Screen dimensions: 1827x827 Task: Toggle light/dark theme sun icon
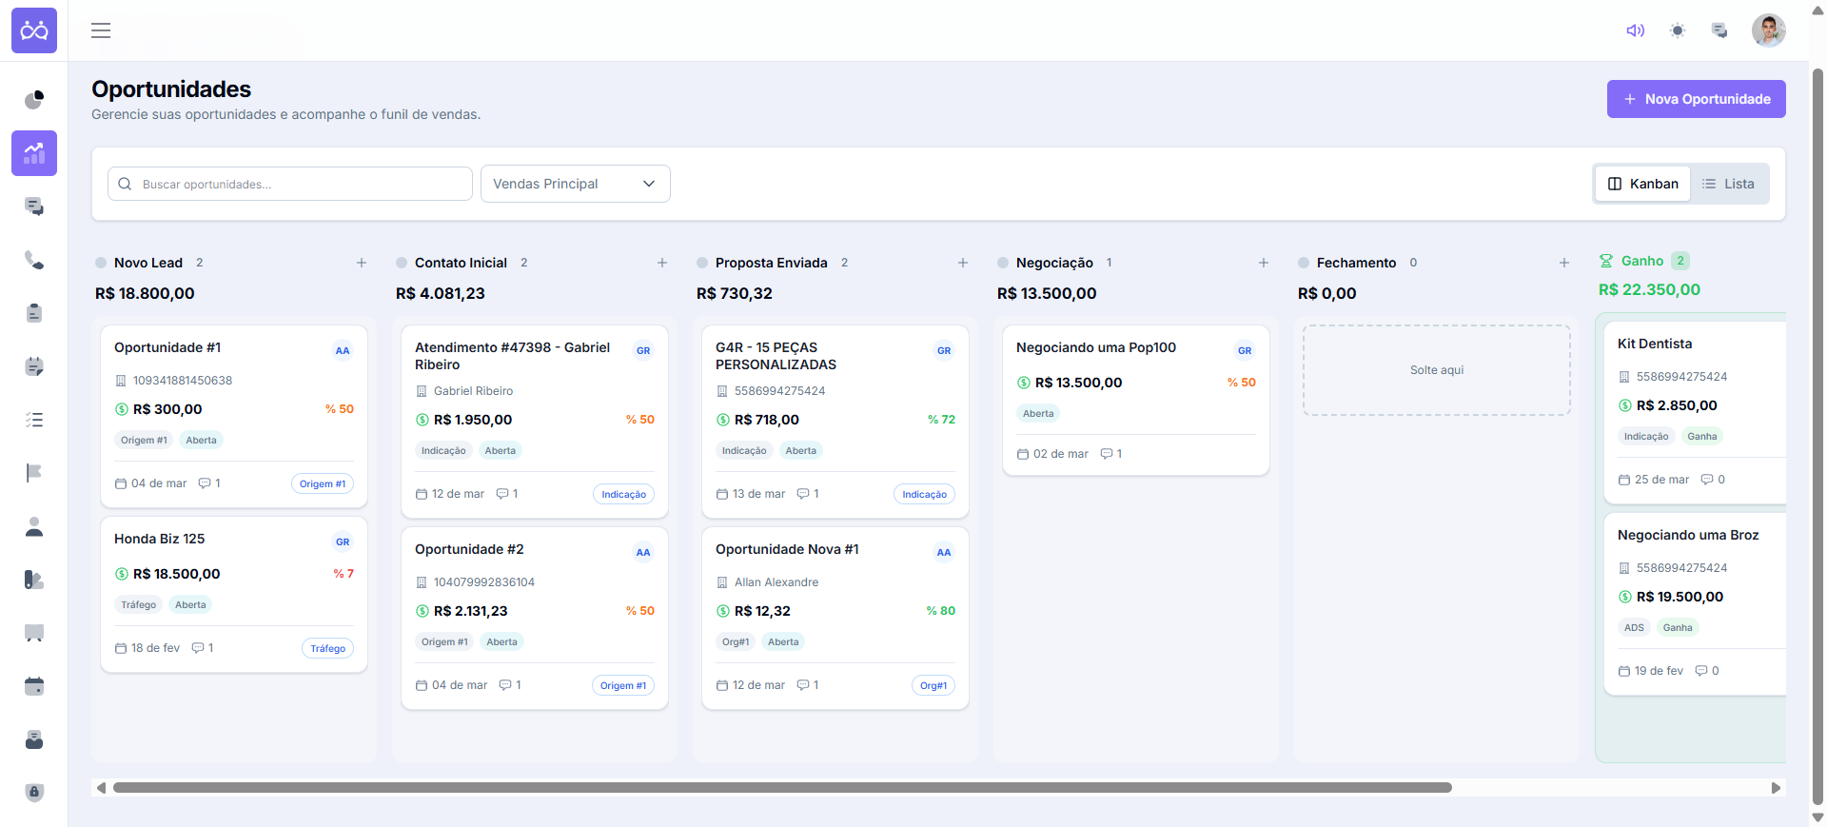tap(1678, 30)
